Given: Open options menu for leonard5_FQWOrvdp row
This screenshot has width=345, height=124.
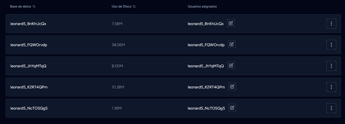Looking at the screenshot, I should click(331, 45).
